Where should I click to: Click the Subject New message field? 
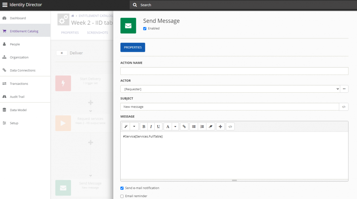tap(230, 107)
